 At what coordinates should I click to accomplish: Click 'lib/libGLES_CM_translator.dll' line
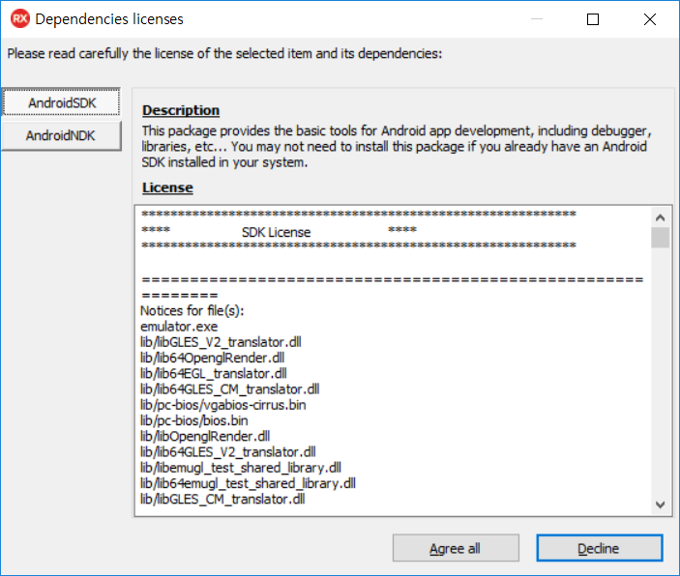(x=222, y=500)
